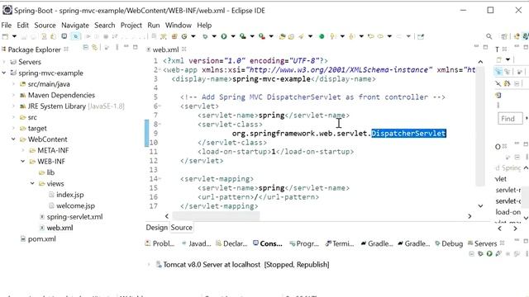
Task: Click the editor horizontal scroll right arrow
Action: point(469,216)
